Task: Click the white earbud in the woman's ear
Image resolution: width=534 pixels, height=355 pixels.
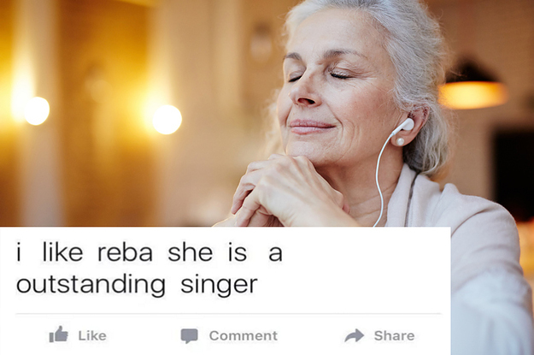Action: tap(405, 125)
